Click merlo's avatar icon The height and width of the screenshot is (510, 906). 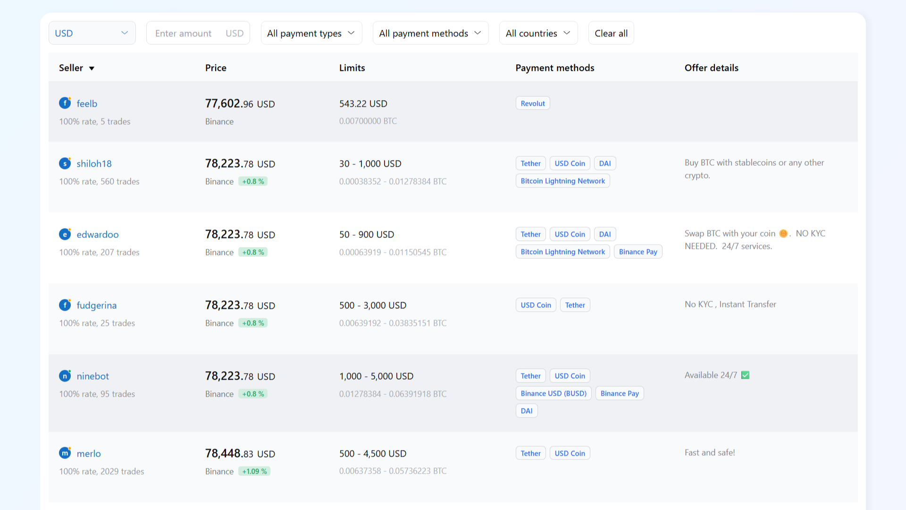[x=65, y=453]
